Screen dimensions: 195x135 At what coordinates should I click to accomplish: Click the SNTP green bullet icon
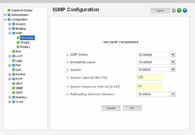[14, 93]
